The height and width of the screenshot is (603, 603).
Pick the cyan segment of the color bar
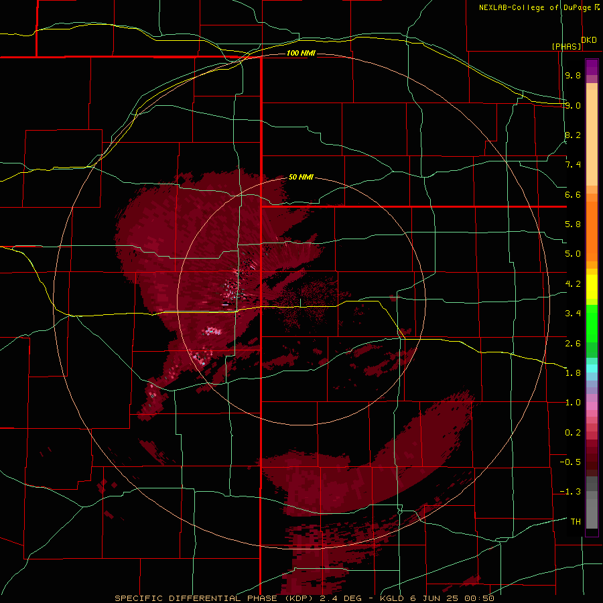(x=592, y=368)
